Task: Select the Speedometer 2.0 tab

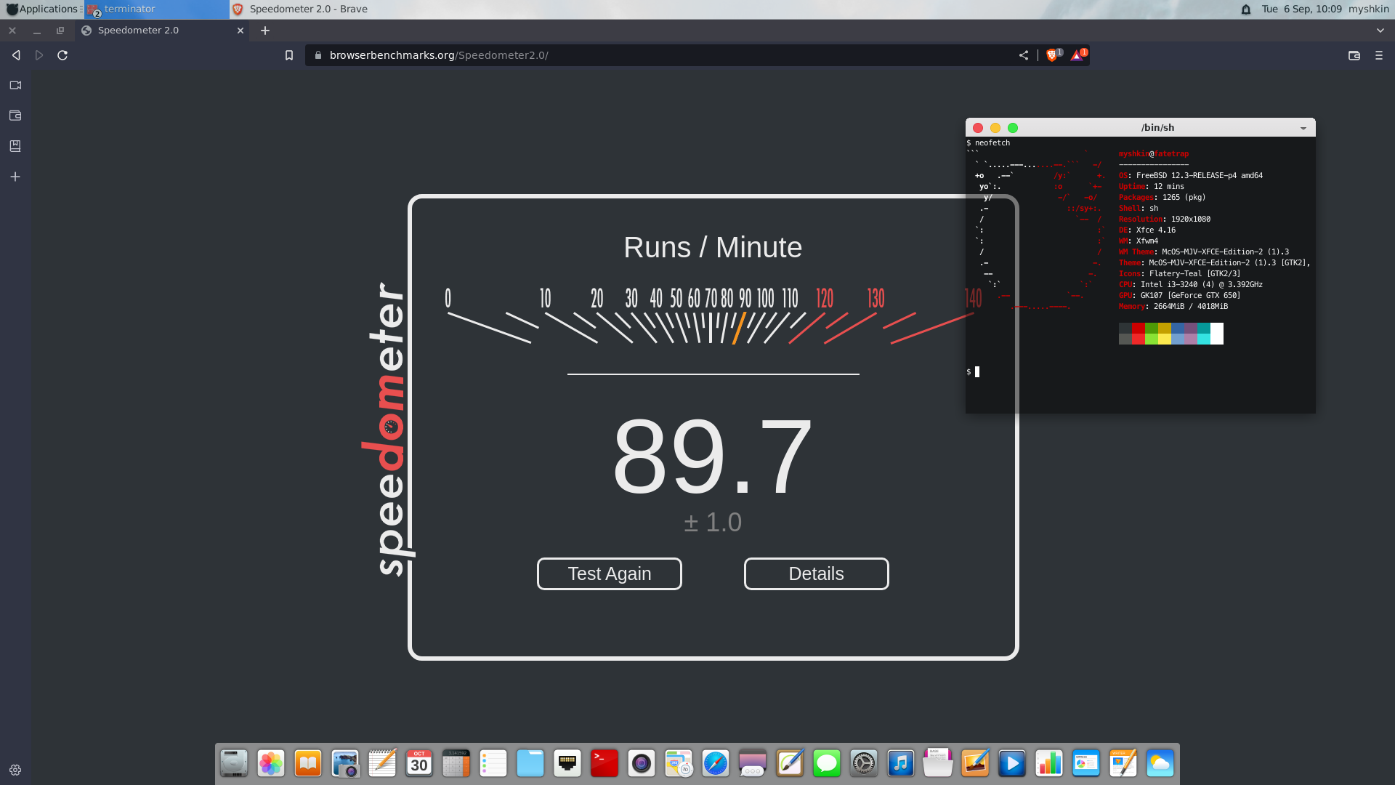Action: (162, 31)
